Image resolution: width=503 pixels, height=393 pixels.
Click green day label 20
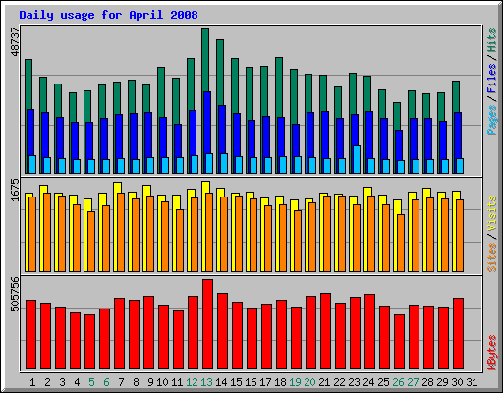click(309, 382)
